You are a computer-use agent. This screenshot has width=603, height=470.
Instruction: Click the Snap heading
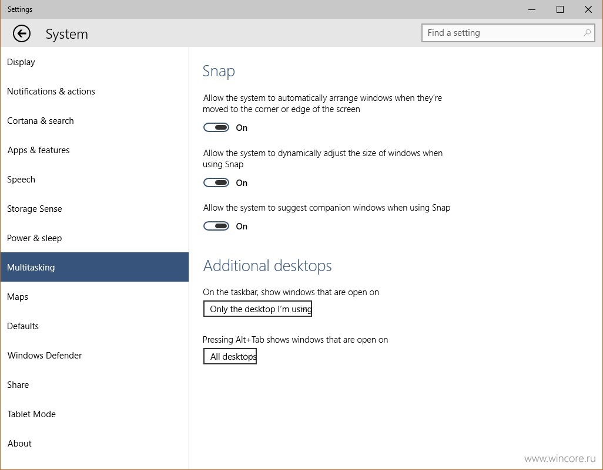(219, 71)
